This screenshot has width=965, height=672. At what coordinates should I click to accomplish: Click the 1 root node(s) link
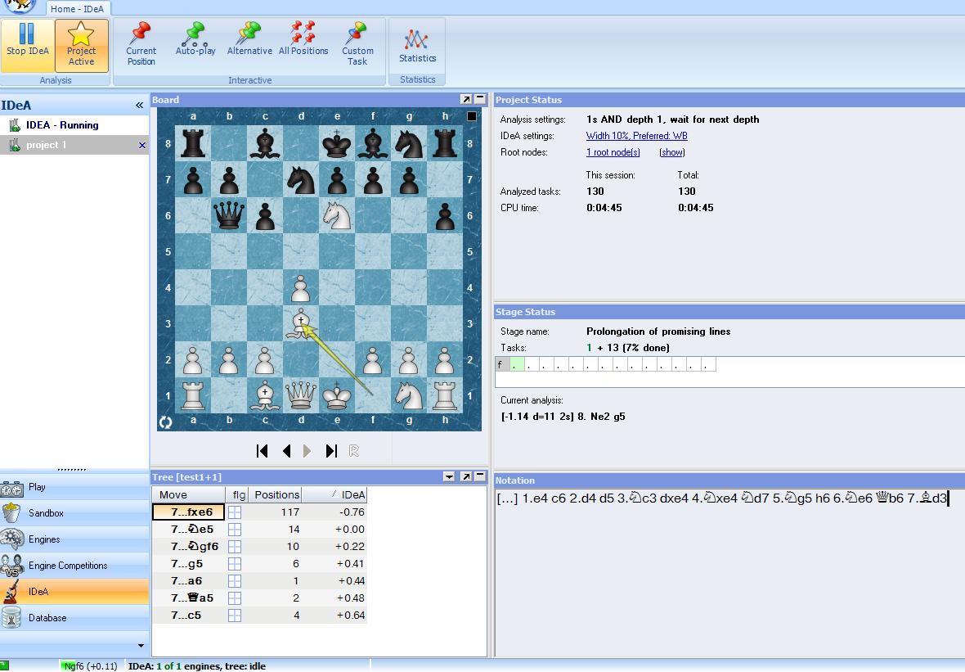click(x=613, y=152)
